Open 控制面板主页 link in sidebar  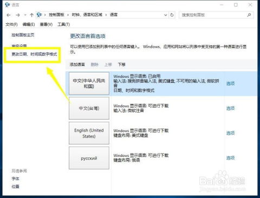[23, 35]
